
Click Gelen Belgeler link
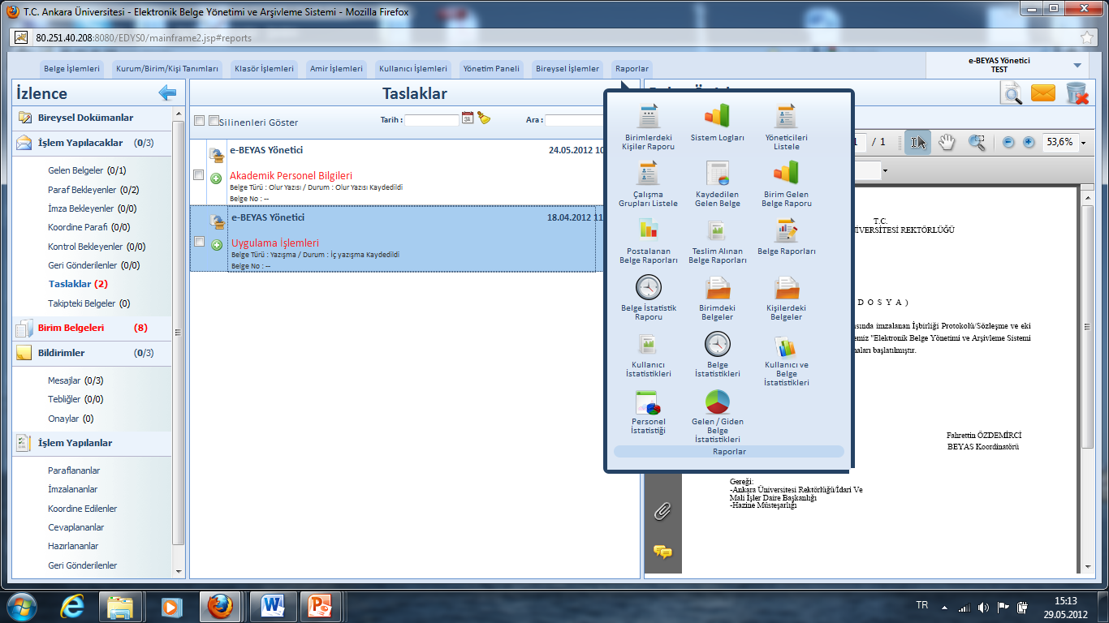[x=76, y=170]
